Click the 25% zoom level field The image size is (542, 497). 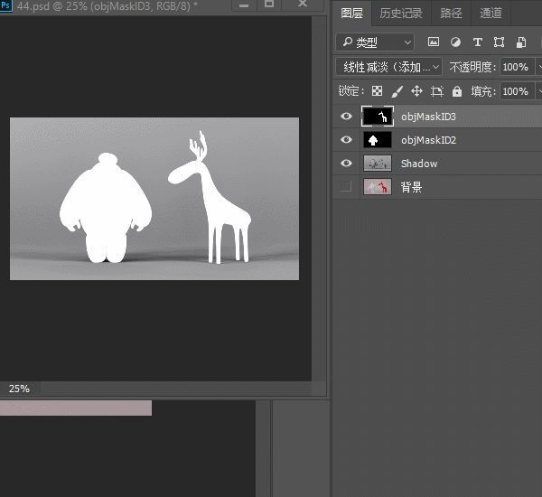point(19,389)
